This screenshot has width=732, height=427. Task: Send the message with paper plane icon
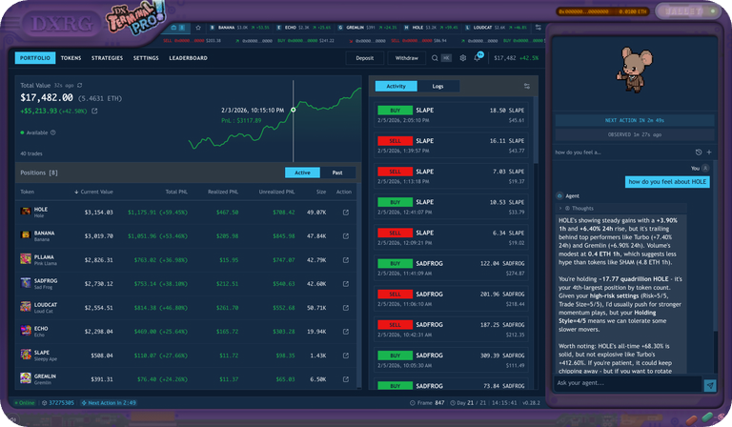coord(710,384)
